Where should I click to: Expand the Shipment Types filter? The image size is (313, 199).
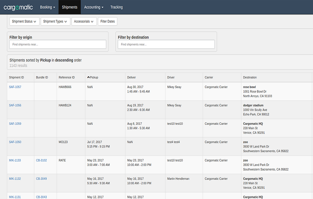point(55,21)
